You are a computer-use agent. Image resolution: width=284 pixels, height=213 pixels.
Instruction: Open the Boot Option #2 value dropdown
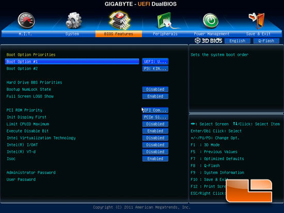tap(155, 69)
